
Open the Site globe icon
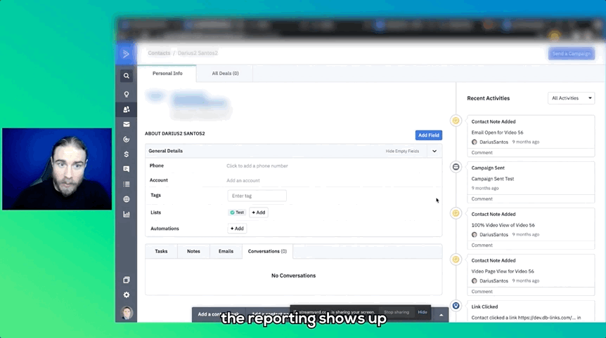(x=127, y=199)
